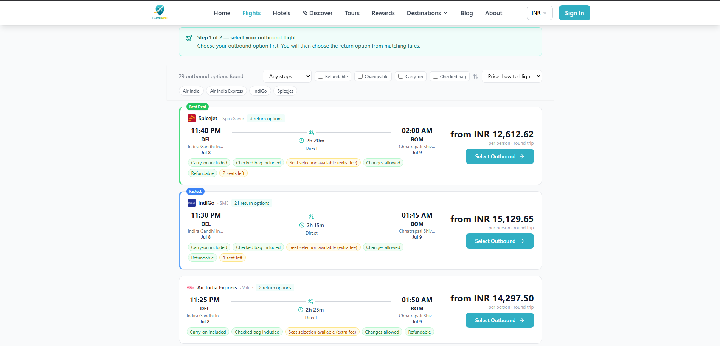Click the clock icon beside 2h 20m
720x346 pixels.
point(301,141)
